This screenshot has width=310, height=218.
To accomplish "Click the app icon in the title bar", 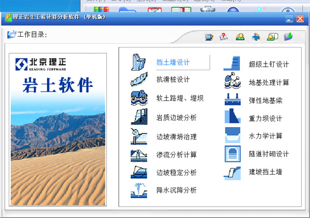I will pos(8,18).
